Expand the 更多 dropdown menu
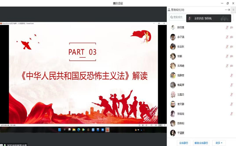This screenshot has height=146, width=236. 219,143
